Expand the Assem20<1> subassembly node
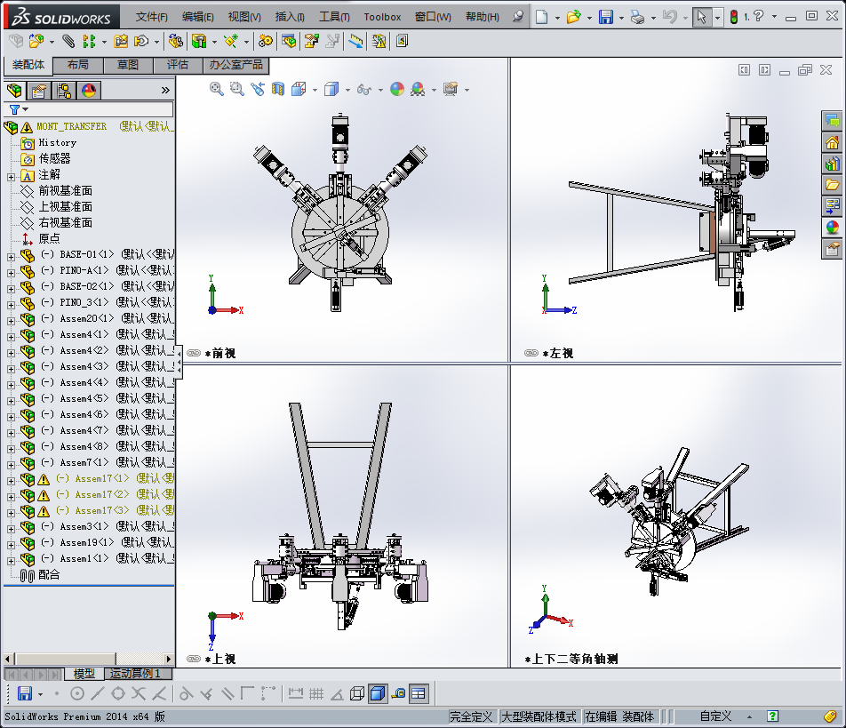 [x=11, y=319]
